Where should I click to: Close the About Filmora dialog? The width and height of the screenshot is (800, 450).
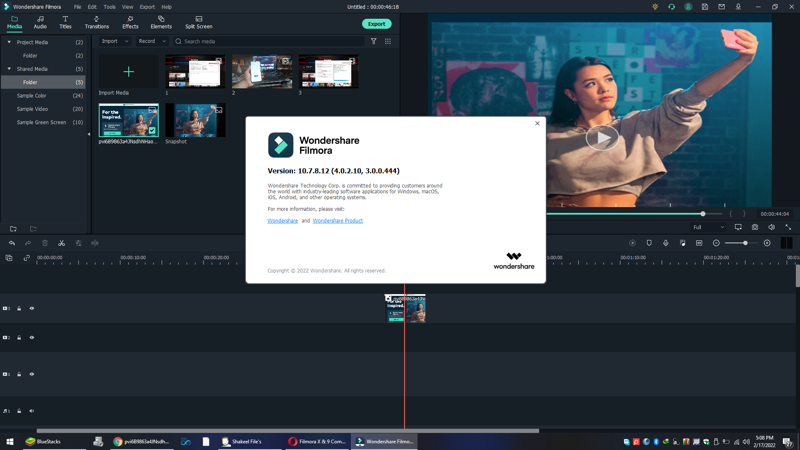click(537, 123)
